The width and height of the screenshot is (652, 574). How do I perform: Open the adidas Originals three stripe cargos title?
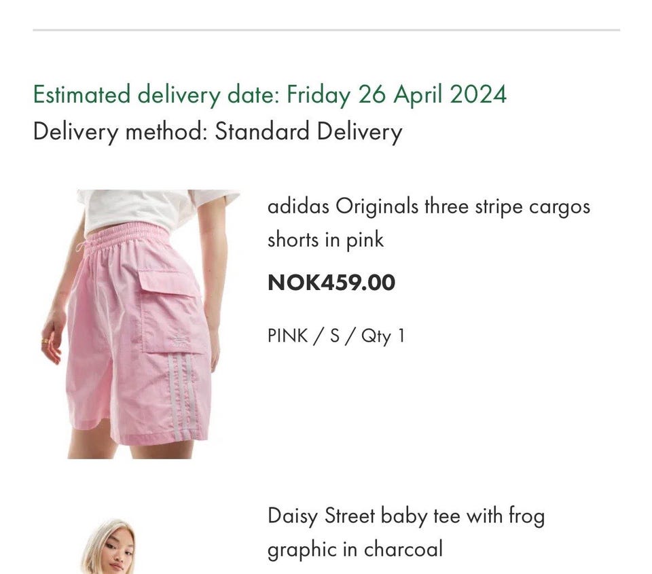click(x=429, y=223)
